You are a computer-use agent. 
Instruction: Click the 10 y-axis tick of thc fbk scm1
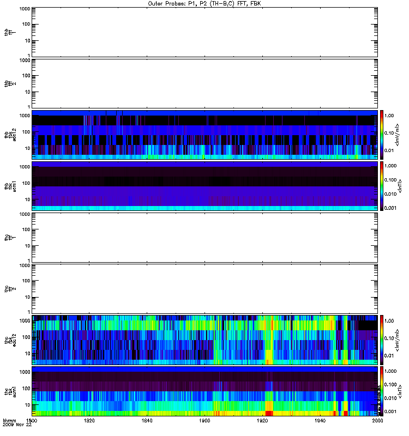[x=28, y=405]
